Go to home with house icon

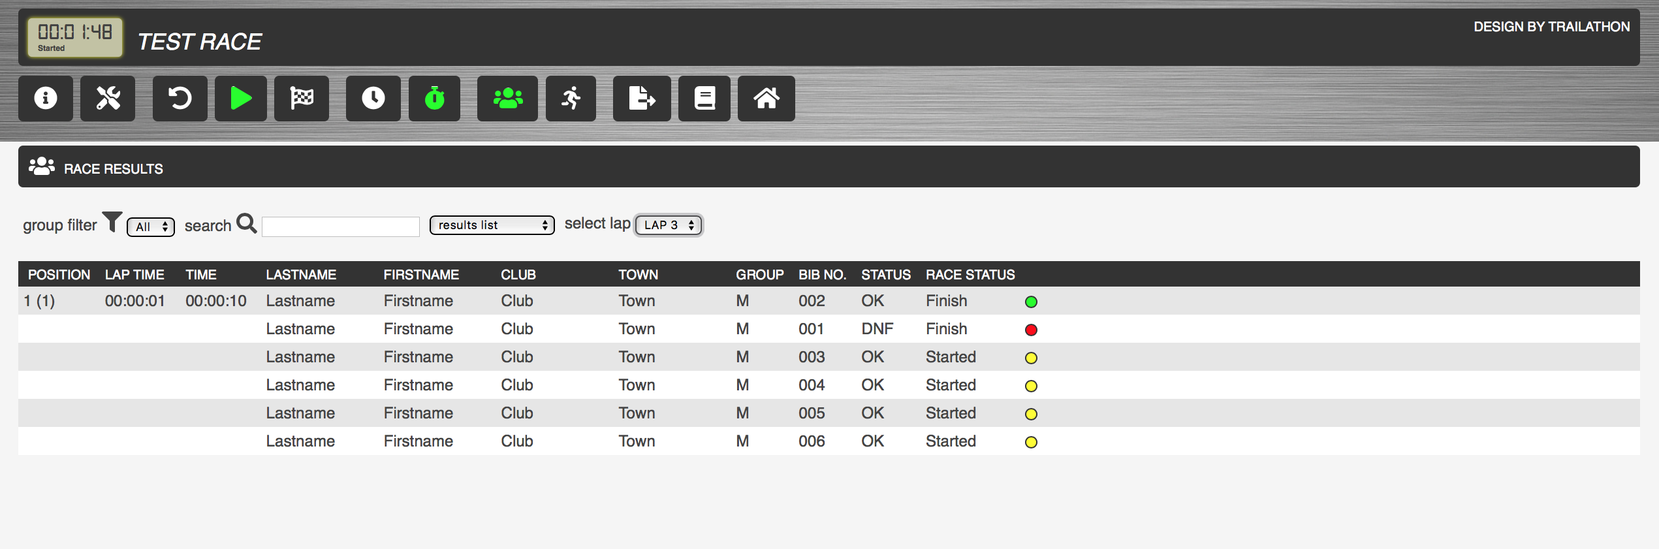[766, 99]
